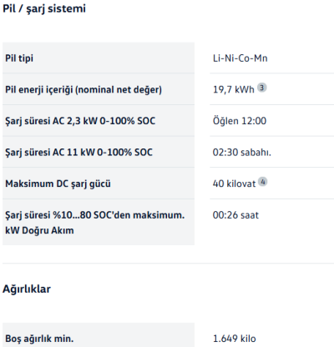Click the Şarj süresi %10...80 SOC label
Image resolution: width=334 pixels, height=347 pixels.
pos(95,215)
